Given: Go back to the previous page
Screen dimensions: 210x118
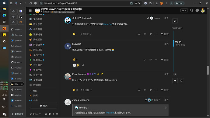Looking at the screenshot, I should (x=21, y=3).
